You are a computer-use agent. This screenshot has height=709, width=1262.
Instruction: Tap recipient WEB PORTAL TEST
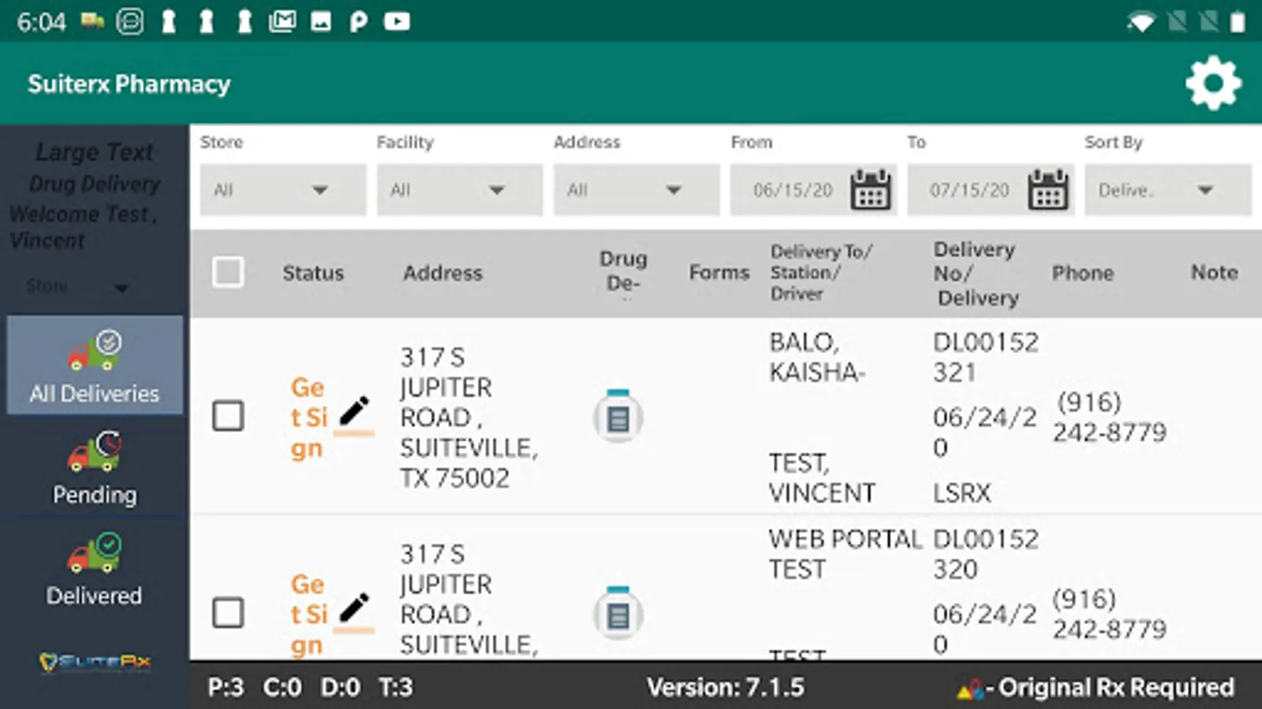846,554
